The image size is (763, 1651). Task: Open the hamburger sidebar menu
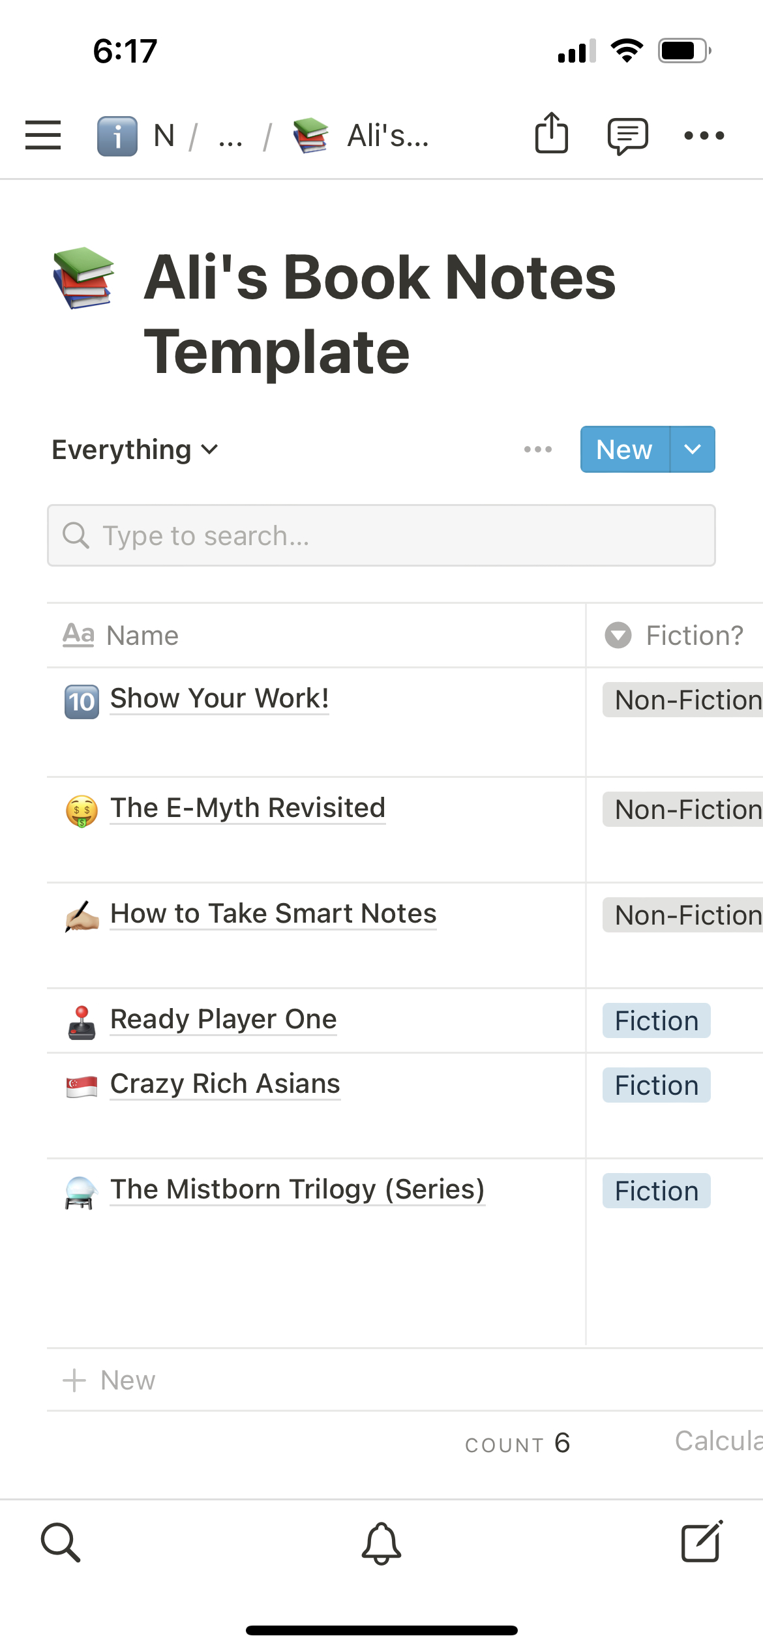(x=43, y=135)
